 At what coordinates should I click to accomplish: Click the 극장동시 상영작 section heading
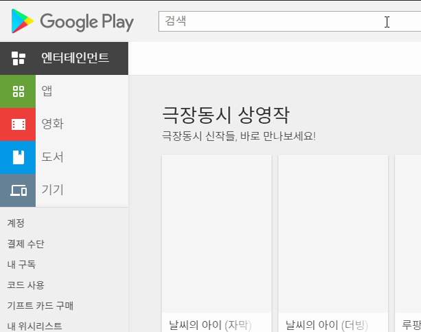tap(226, 115)
